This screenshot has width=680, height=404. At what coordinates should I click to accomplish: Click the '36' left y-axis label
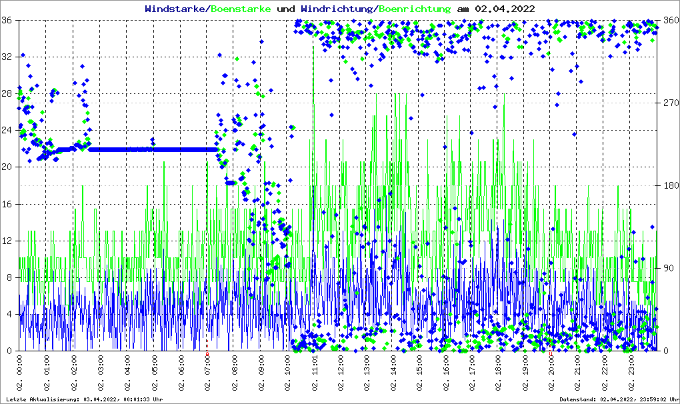coord(9,20)
